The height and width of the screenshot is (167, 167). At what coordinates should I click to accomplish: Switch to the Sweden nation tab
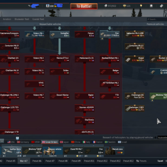(x=110, y=142)
